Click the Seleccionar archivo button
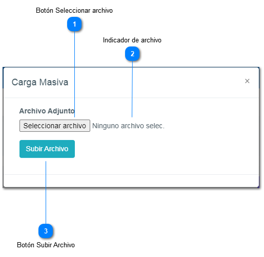The image size is (264, 257). pyautogui.click(x=55, y=126)
